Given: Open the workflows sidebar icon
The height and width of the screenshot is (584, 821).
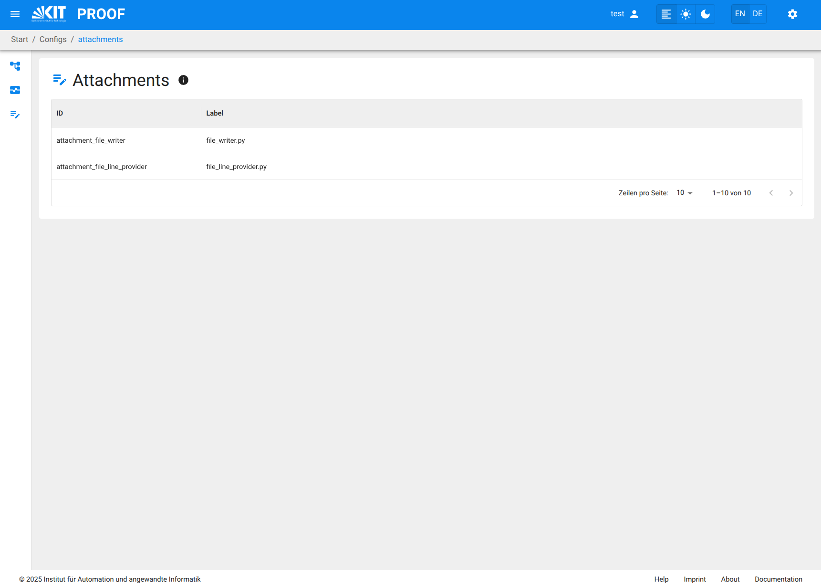Looking at the screenshot, I should coord(15,66).
